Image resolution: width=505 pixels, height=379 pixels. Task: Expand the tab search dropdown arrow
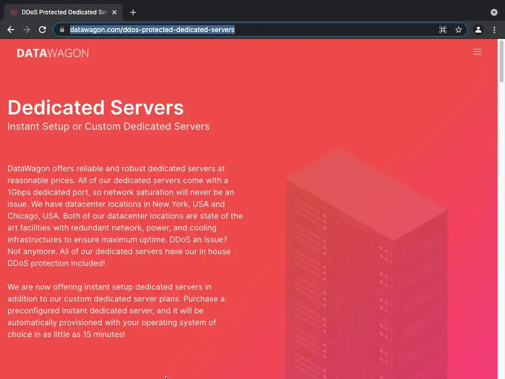point(494,12)
